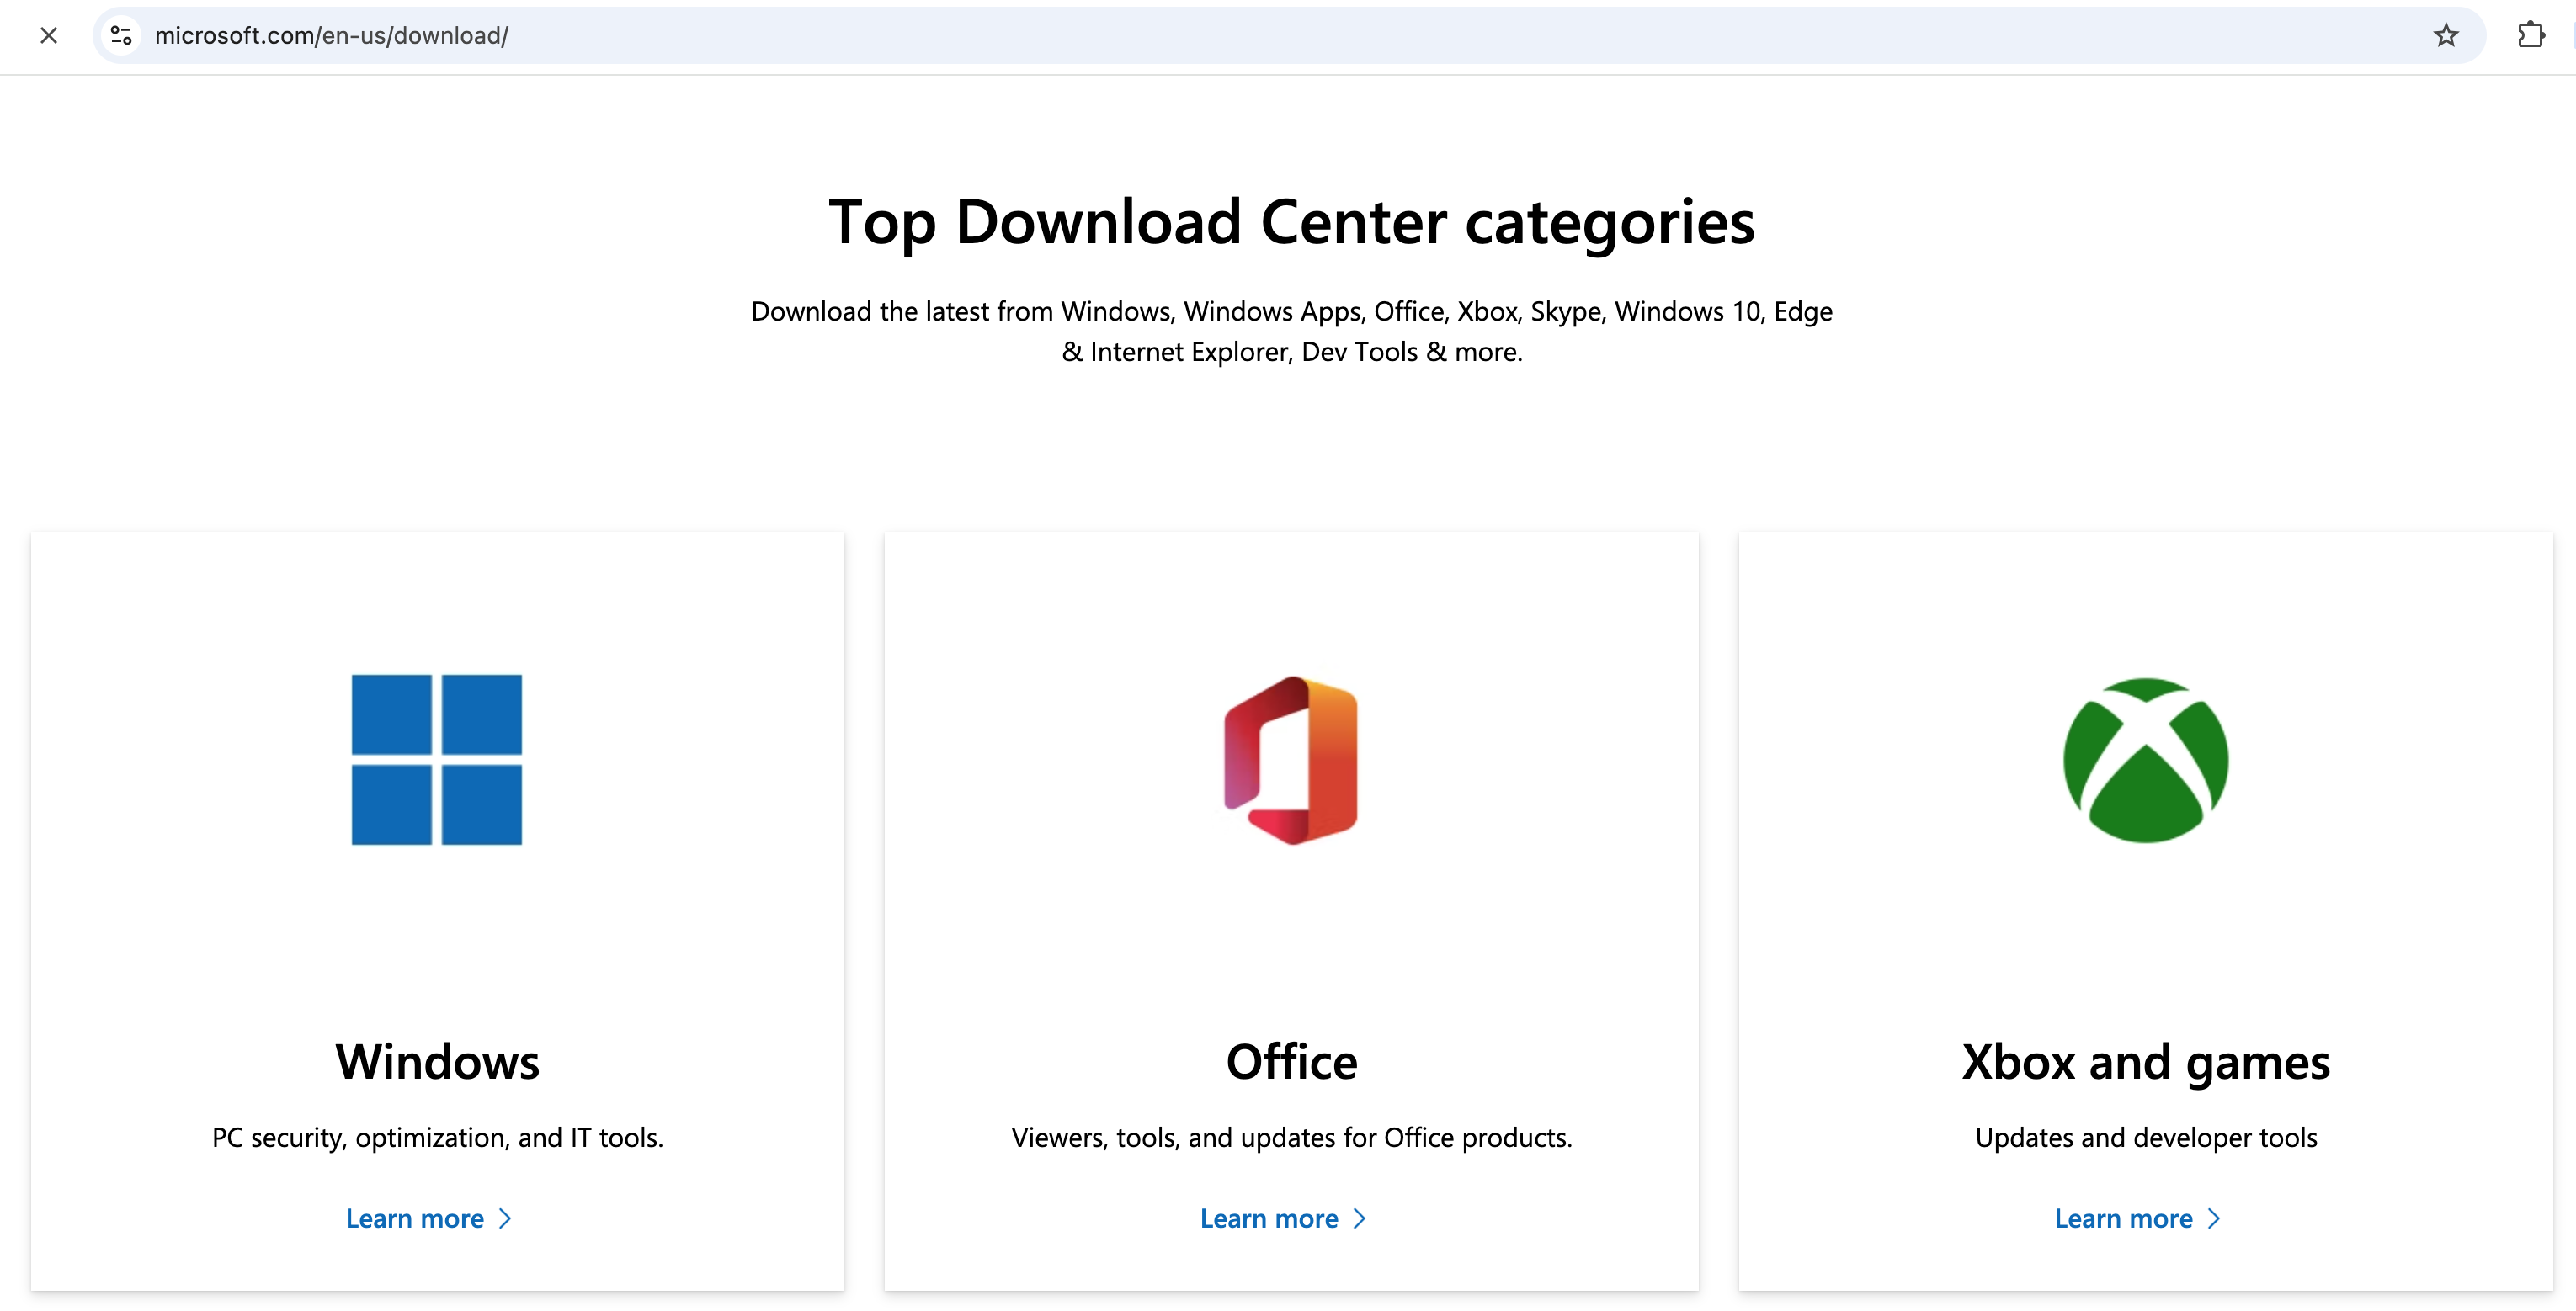This screenshot has width=2576, height=1311.
Task: Click the 'Download the latest from Windows' paragraph
Action: [1291, 332]
